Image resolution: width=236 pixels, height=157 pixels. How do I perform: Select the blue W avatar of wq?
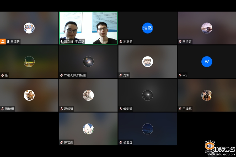pos(207,62)
